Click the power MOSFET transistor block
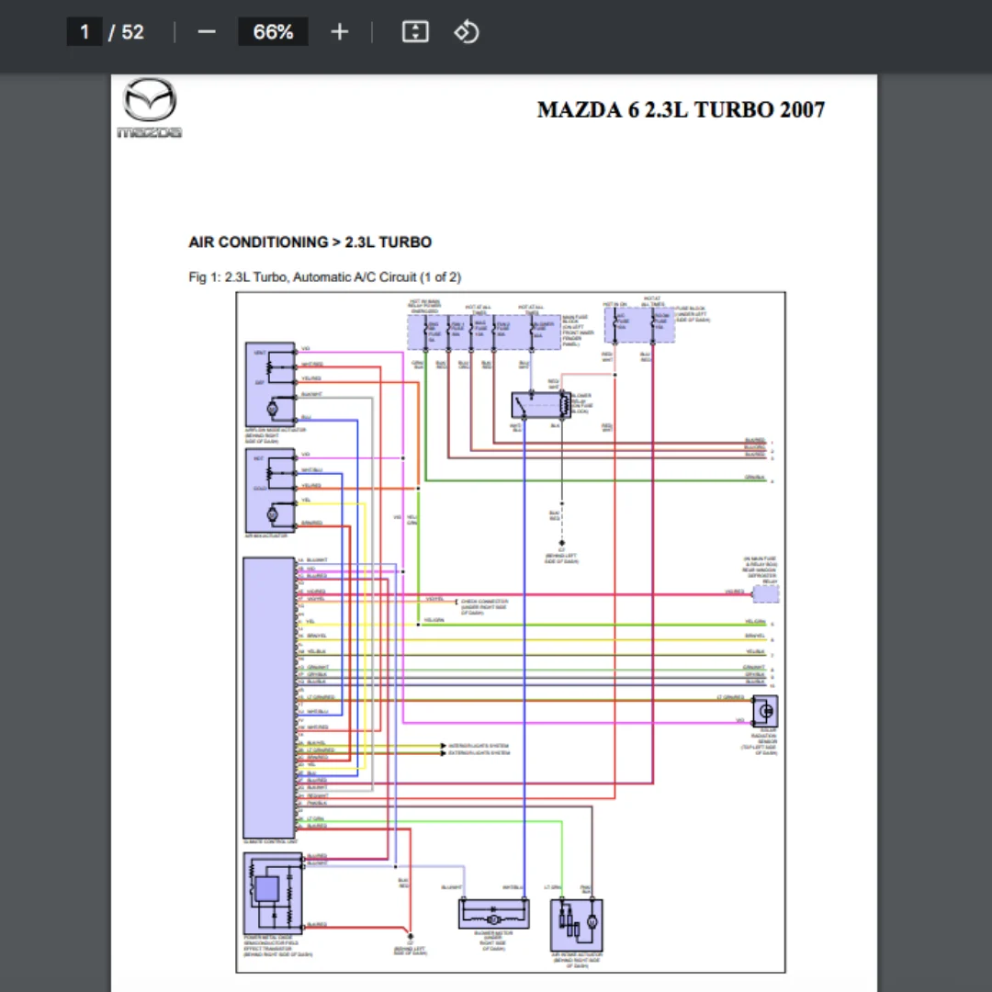 click(x=273, y=894)
